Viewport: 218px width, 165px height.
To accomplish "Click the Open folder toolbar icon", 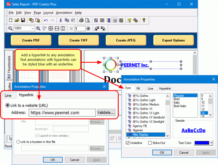I will 17,20.
